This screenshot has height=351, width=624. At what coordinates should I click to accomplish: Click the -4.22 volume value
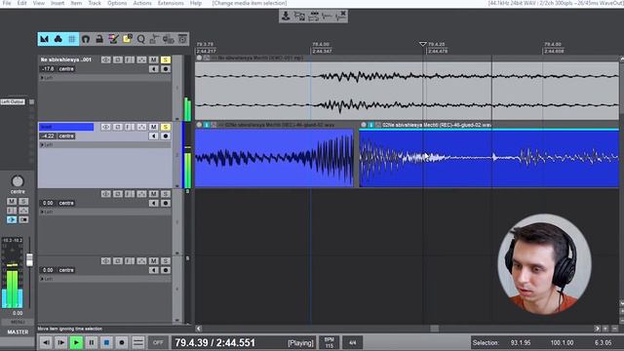(x=48, y=136)
